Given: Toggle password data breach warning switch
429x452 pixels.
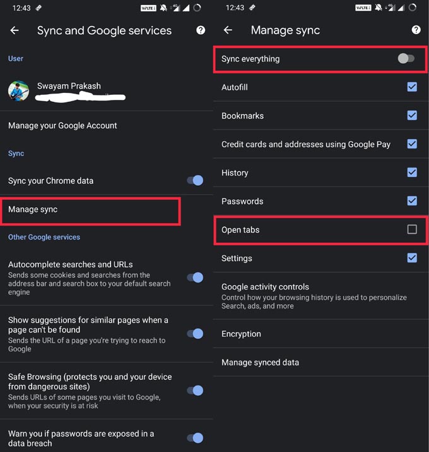Looking at the screenshot, I should pyautogui.click(x=196, y=438).
